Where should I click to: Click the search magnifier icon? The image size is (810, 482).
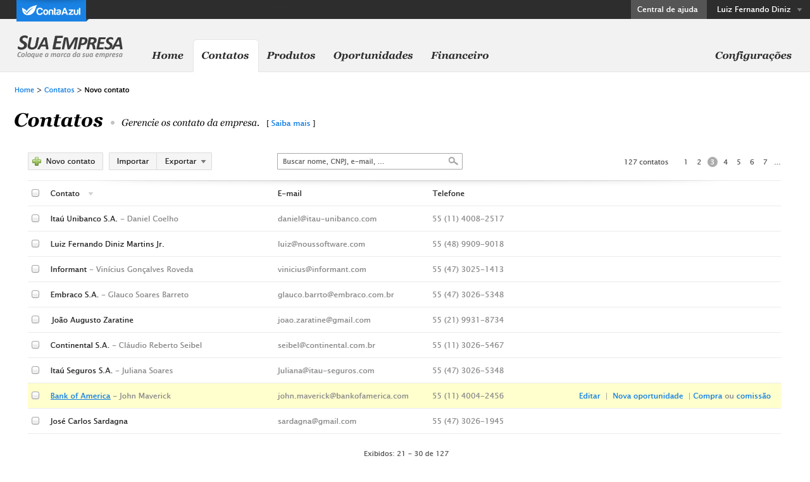pos(453,161)
